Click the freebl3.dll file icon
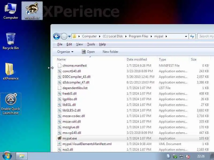 [x=59, y=94]
